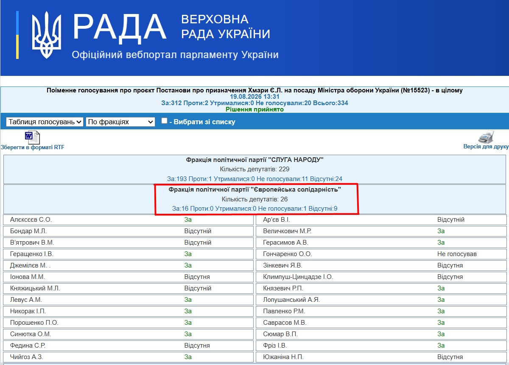Click the name Южаніна Н.П.
This screenshot has height=365, width=509.
coord(283,357)
